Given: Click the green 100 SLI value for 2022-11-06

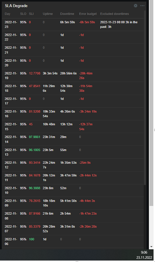Looking at the screenshot, I should point(32,239).
